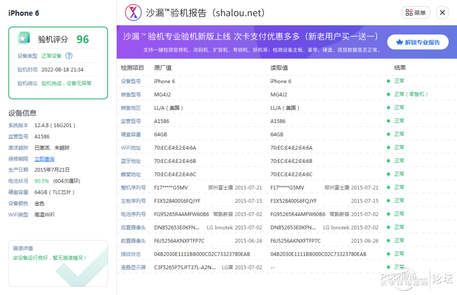Click the 设备型号 row label
The width and height of the screenshot is (457, 295).
130,81
